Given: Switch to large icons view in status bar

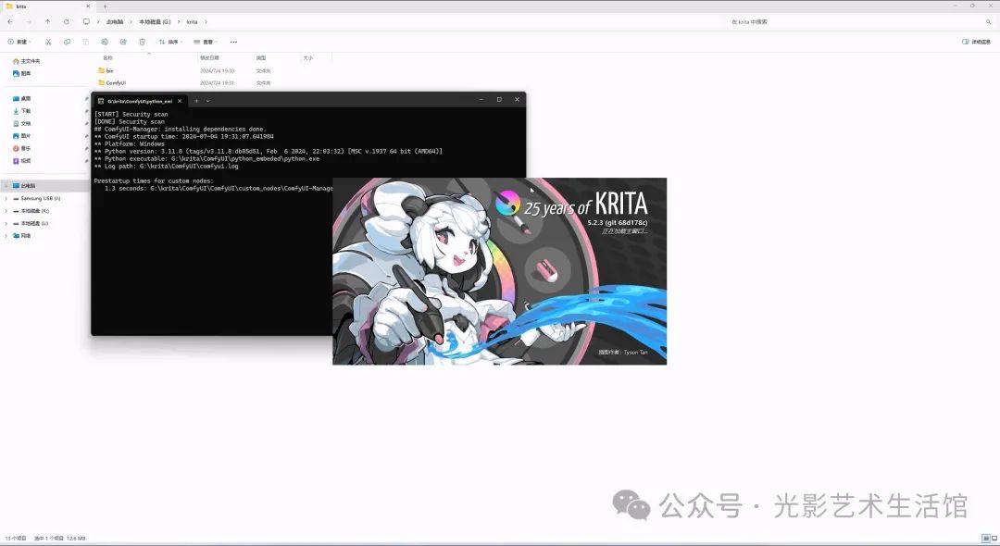Looking at the screenshot, I should (x=994, y=539).
